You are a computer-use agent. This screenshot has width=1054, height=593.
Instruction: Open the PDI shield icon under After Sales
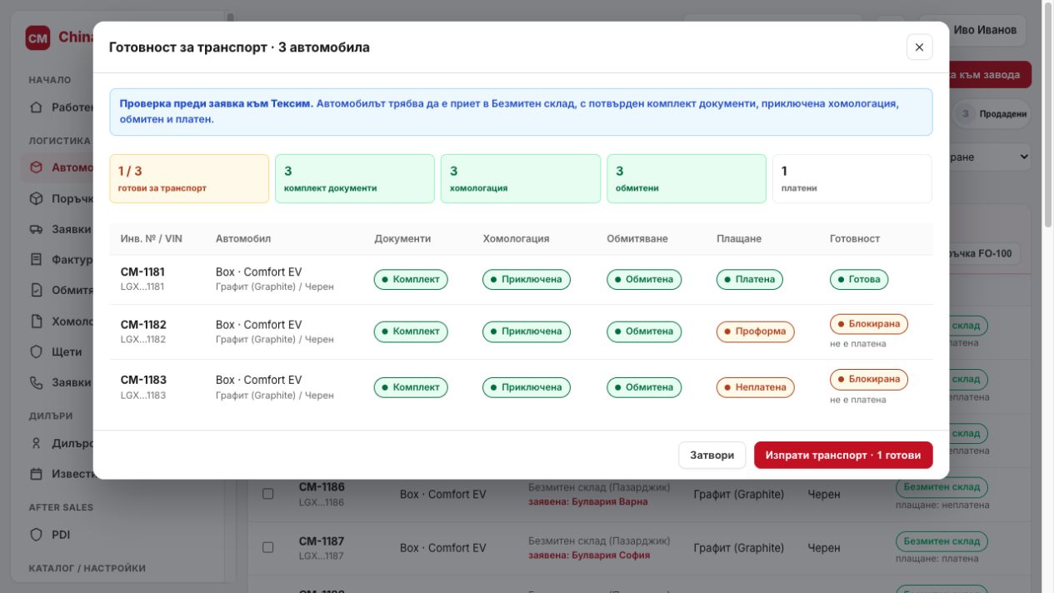point(36,535)
